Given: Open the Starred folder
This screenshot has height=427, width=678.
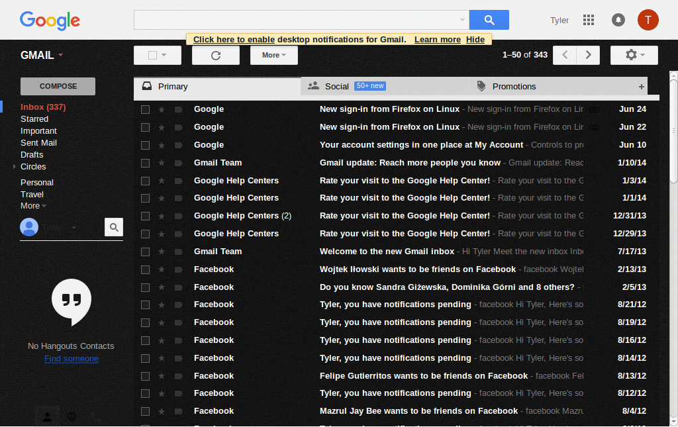Looking at the screenshot, I should point(34,119).
